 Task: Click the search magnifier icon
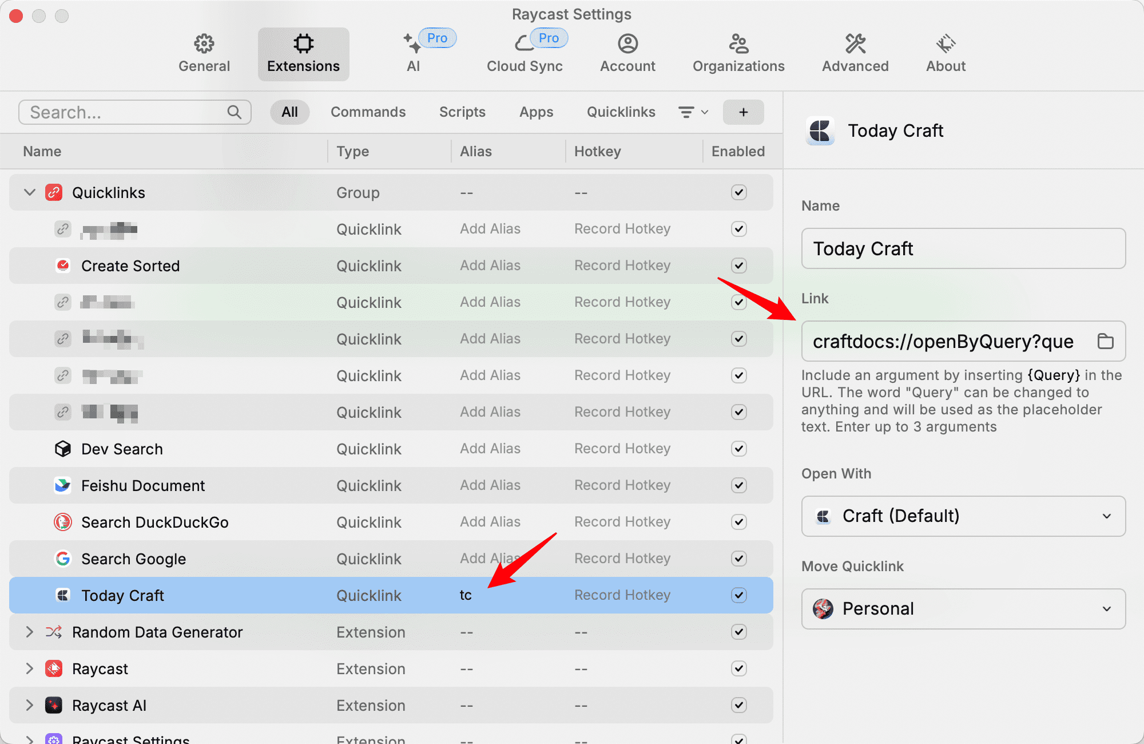coord(234,112)
